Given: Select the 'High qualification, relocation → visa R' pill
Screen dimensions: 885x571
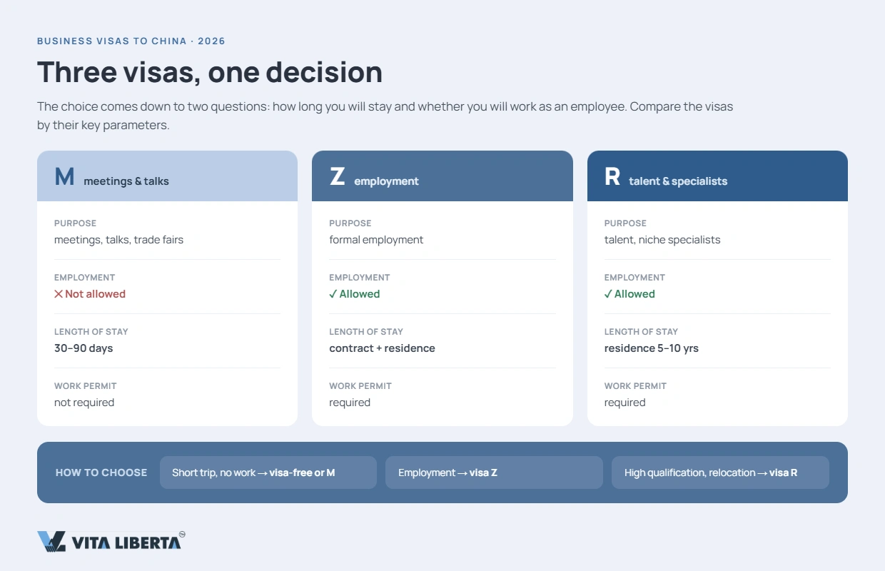Looking at the screenshot, I should coord(720,473).
